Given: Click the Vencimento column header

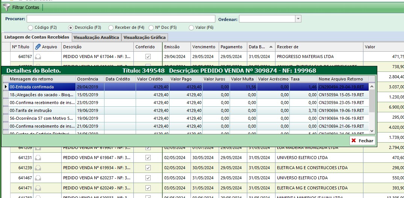Looking at the screenshot, I should pyautogui.click(x=204, y=47).
